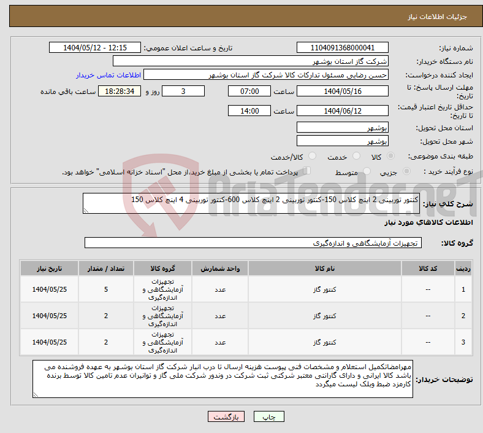Click unit عدد in row 2
Screen dimensions: 483x433
(x=220, y=316)
